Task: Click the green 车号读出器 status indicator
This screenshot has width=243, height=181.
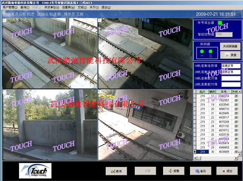Action: (x=220, y=23)
